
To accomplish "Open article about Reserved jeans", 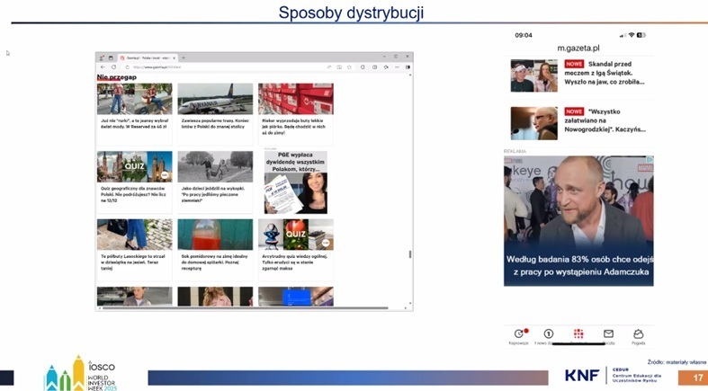I will click(x=135, y=99).
